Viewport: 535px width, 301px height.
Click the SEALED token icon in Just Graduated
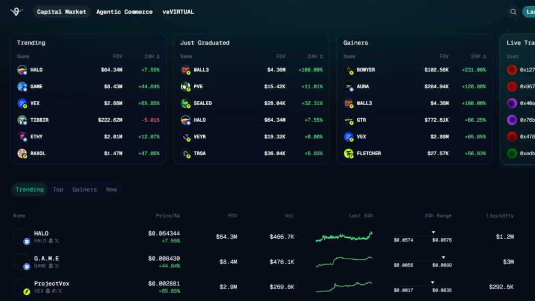tap(185, 103)
